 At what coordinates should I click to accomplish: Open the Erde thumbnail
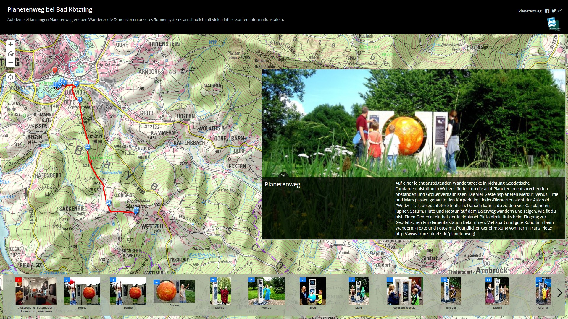click(x=313, y=291)
